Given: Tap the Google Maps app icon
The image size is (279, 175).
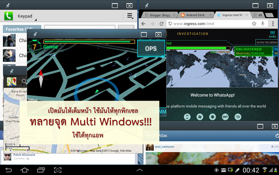Looking at the screenshot, I should coord(12,82).
